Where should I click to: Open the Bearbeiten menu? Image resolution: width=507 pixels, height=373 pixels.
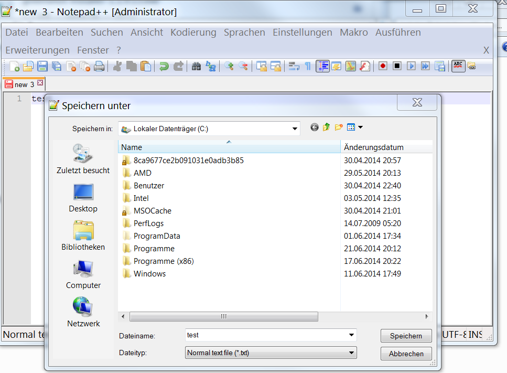(59, 33)
